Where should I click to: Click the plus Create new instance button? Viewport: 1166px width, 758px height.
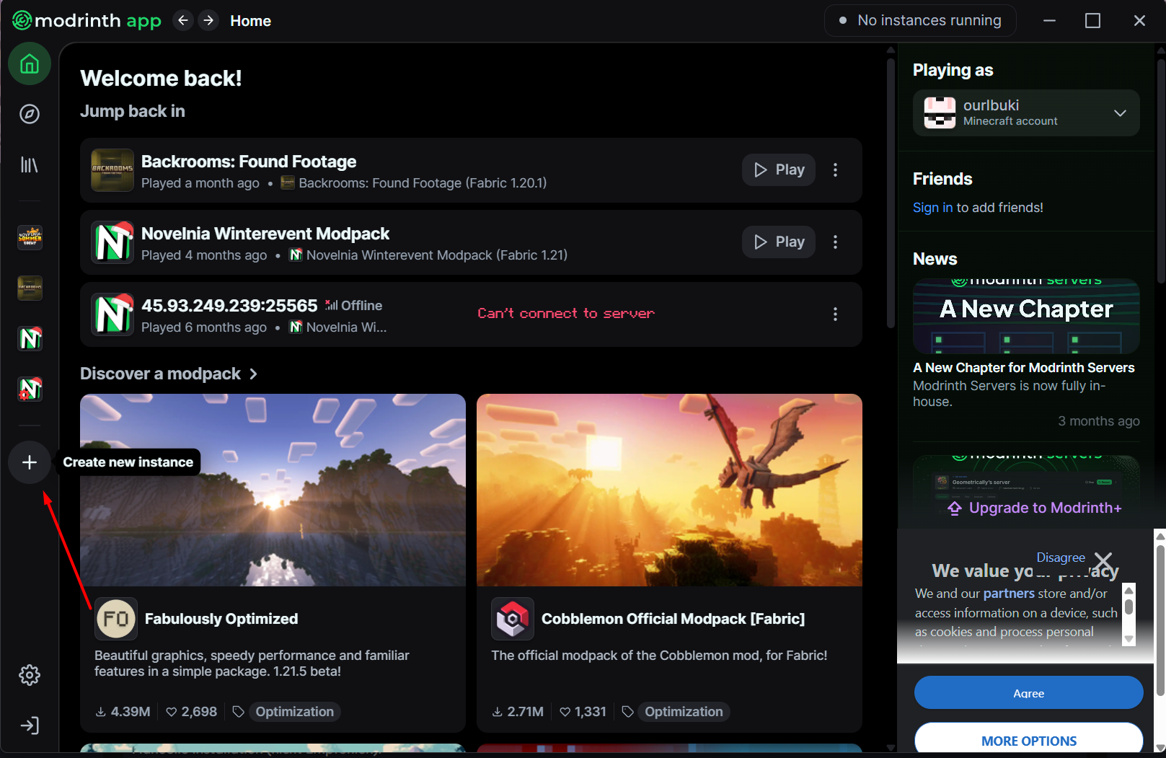click(x=30, y=462)
